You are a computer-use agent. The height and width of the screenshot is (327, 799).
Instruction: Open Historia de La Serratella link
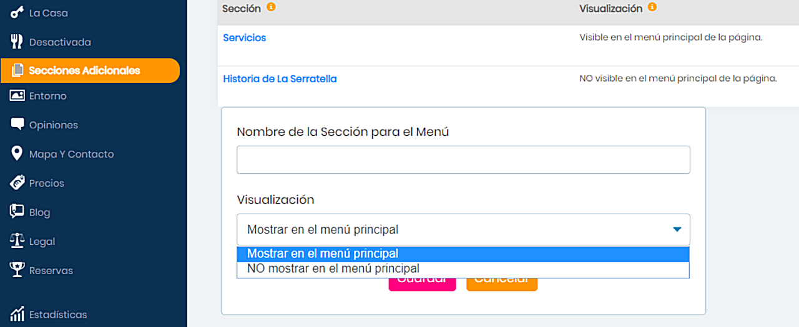tap(280, 79)
